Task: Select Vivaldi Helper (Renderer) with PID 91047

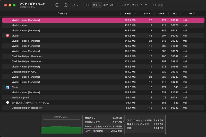Action: coord(103,93)
